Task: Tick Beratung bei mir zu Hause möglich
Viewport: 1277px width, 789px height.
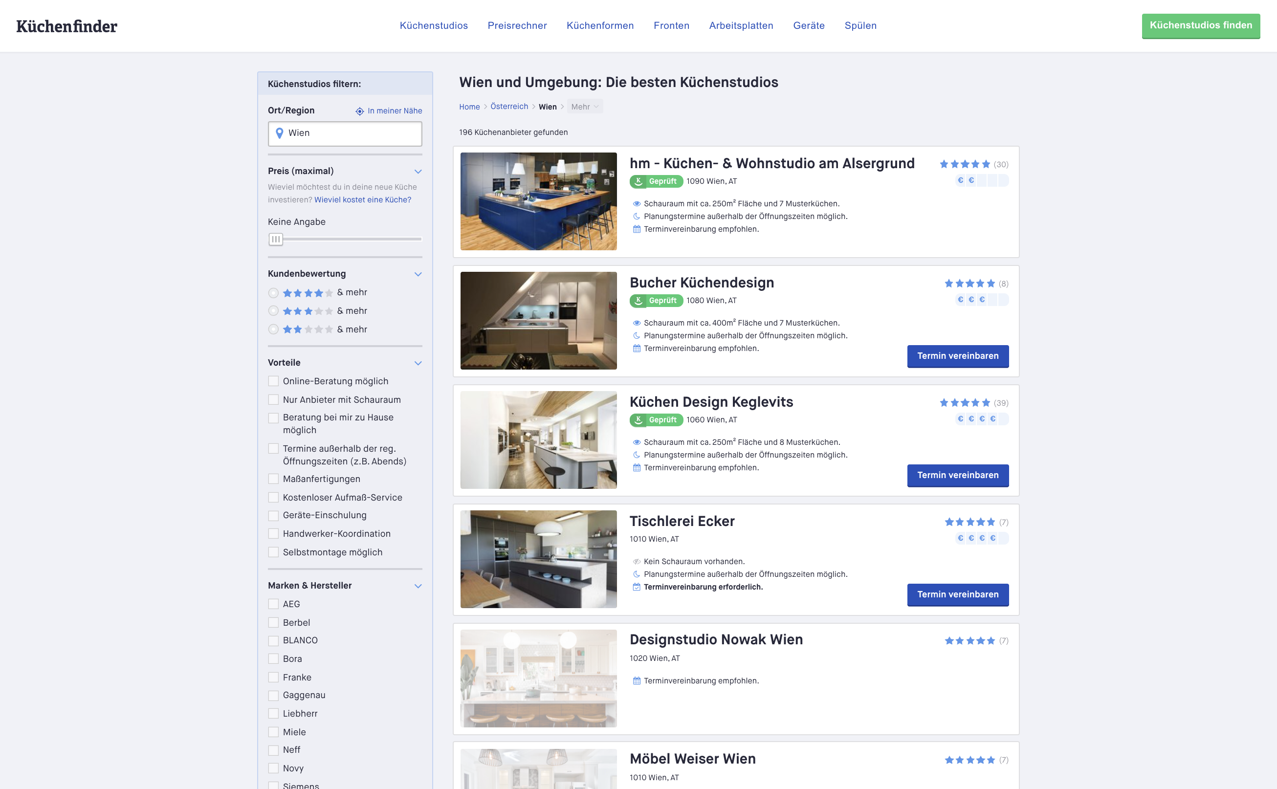Action: tap(273, 418)
